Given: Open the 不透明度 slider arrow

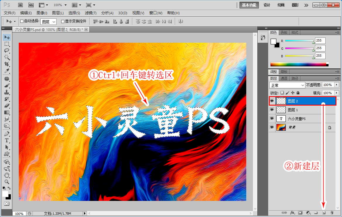Looking at the screenshot, I should (x=337, y=85).
